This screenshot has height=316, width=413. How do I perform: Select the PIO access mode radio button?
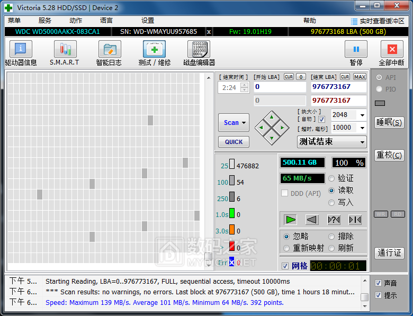click(379, 89)
